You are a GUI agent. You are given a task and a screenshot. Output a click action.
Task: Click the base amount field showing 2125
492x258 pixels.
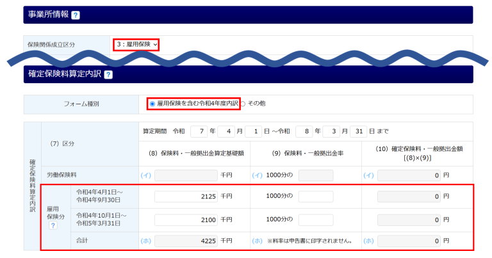click(186, 197)
